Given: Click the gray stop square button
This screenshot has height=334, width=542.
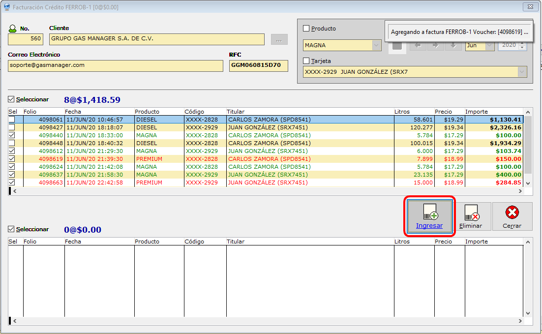Looking at the screenshot, I should 397,46.
